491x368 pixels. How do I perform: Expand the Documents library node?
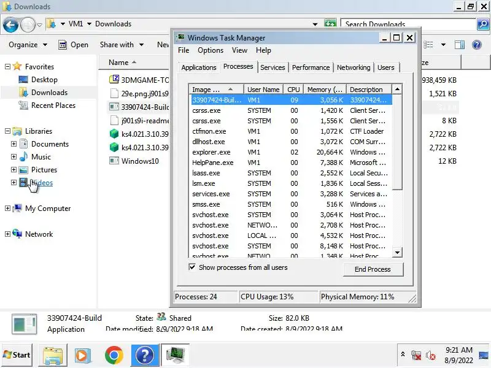point(14,144)
